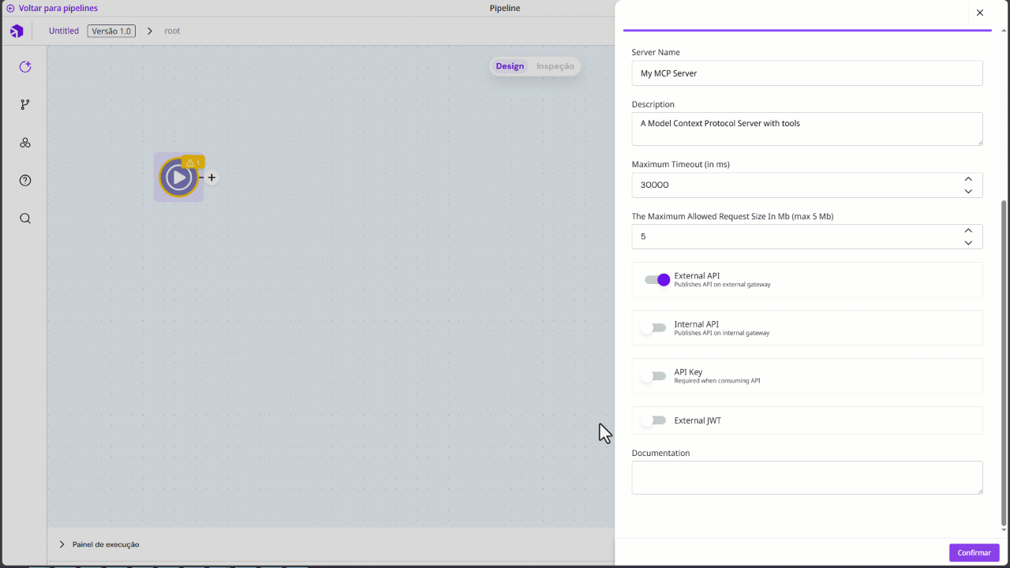Expand the Painel de execução panel

pyautogui.click(x=62, y=544)
